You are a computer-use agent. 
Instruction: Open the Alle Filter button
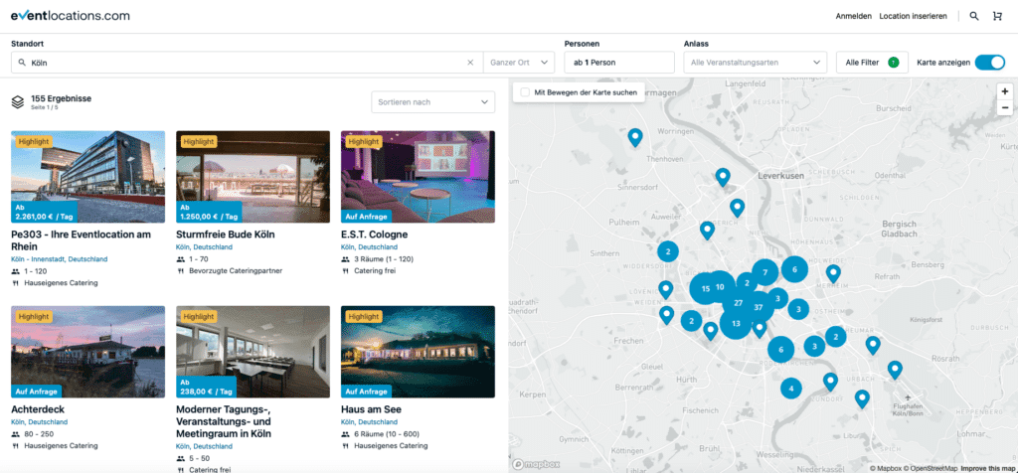(871, 63)
